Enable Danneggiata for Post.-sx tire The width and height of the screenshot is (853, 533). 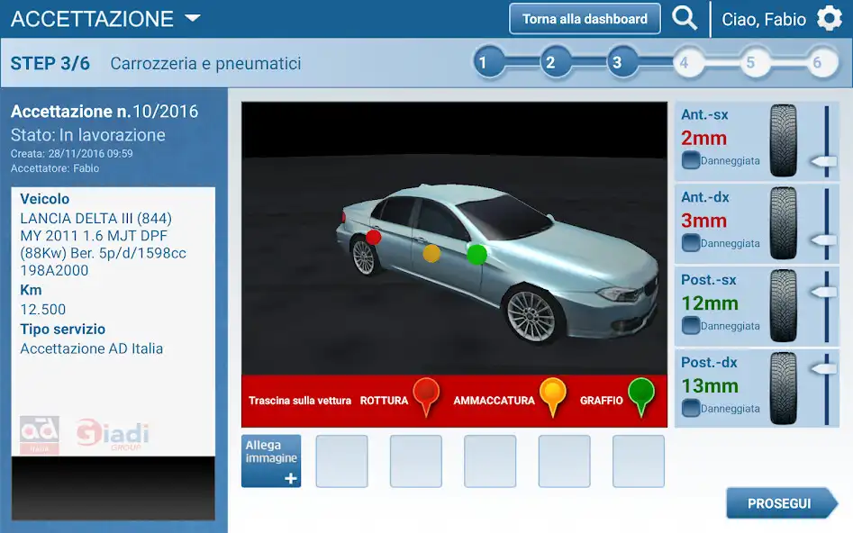(691, 326)
